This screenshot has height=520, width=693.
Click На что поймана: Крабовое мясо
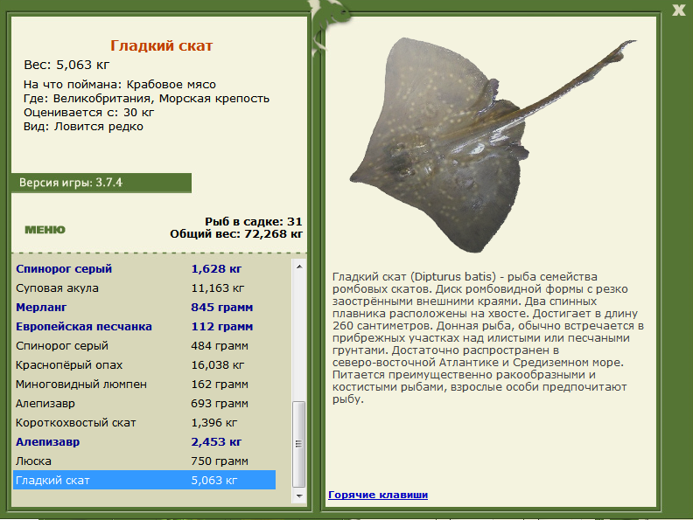coord(120,84)
